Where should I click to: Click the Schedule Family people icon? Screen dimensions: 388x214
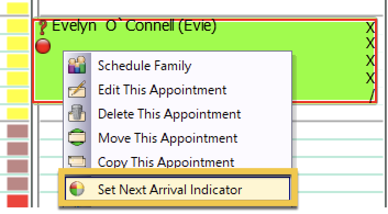click(x=77, y=65)
